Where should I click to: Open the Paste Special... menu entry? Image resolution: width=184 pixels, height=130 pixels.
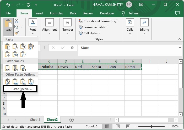click(20, 89)
